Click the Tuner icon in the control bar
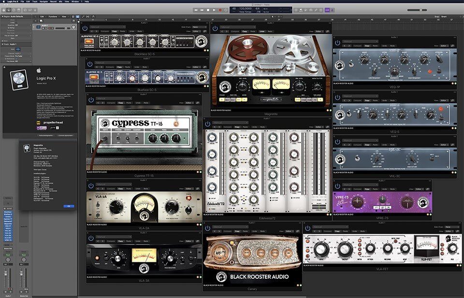 point(306,9)
